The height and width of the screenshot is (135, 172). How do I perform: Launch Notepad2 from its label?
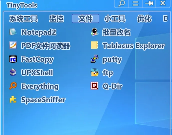point(38,32)
